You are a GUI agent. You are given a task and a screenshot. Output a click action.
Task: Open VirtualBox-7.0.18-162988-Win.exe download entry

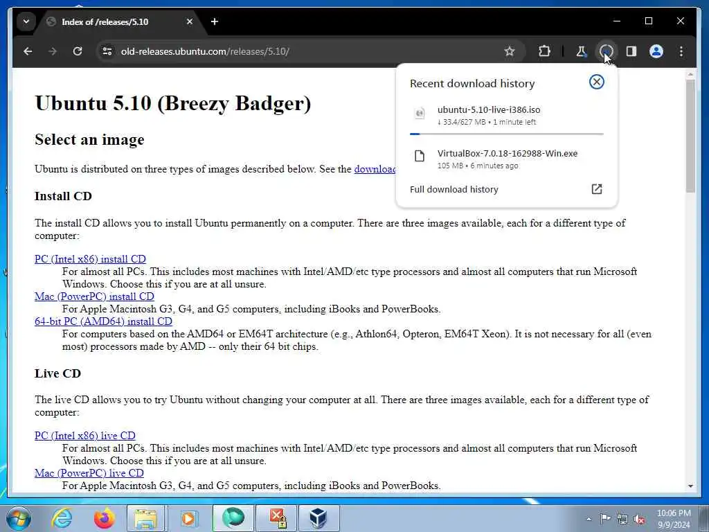pyautogui.click(x=506, y=159)
